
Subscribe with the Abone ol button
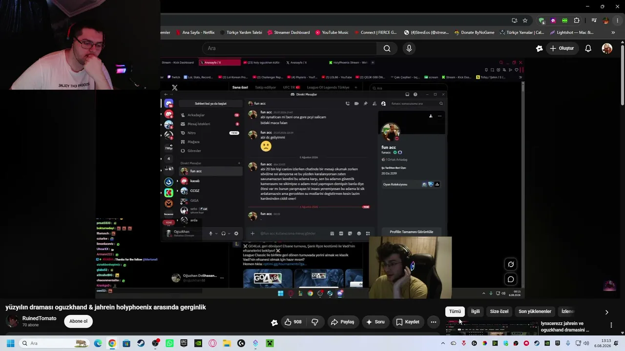click(78, 321)
